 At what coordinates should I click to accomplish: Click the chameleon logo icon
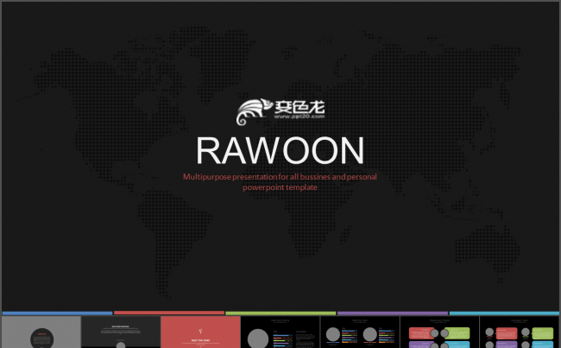[x=255, y=111]
